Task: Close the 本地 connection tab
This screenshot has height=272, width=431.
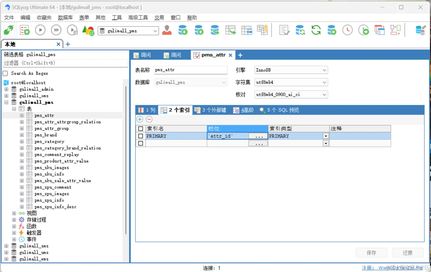Action: pos(58,44)
